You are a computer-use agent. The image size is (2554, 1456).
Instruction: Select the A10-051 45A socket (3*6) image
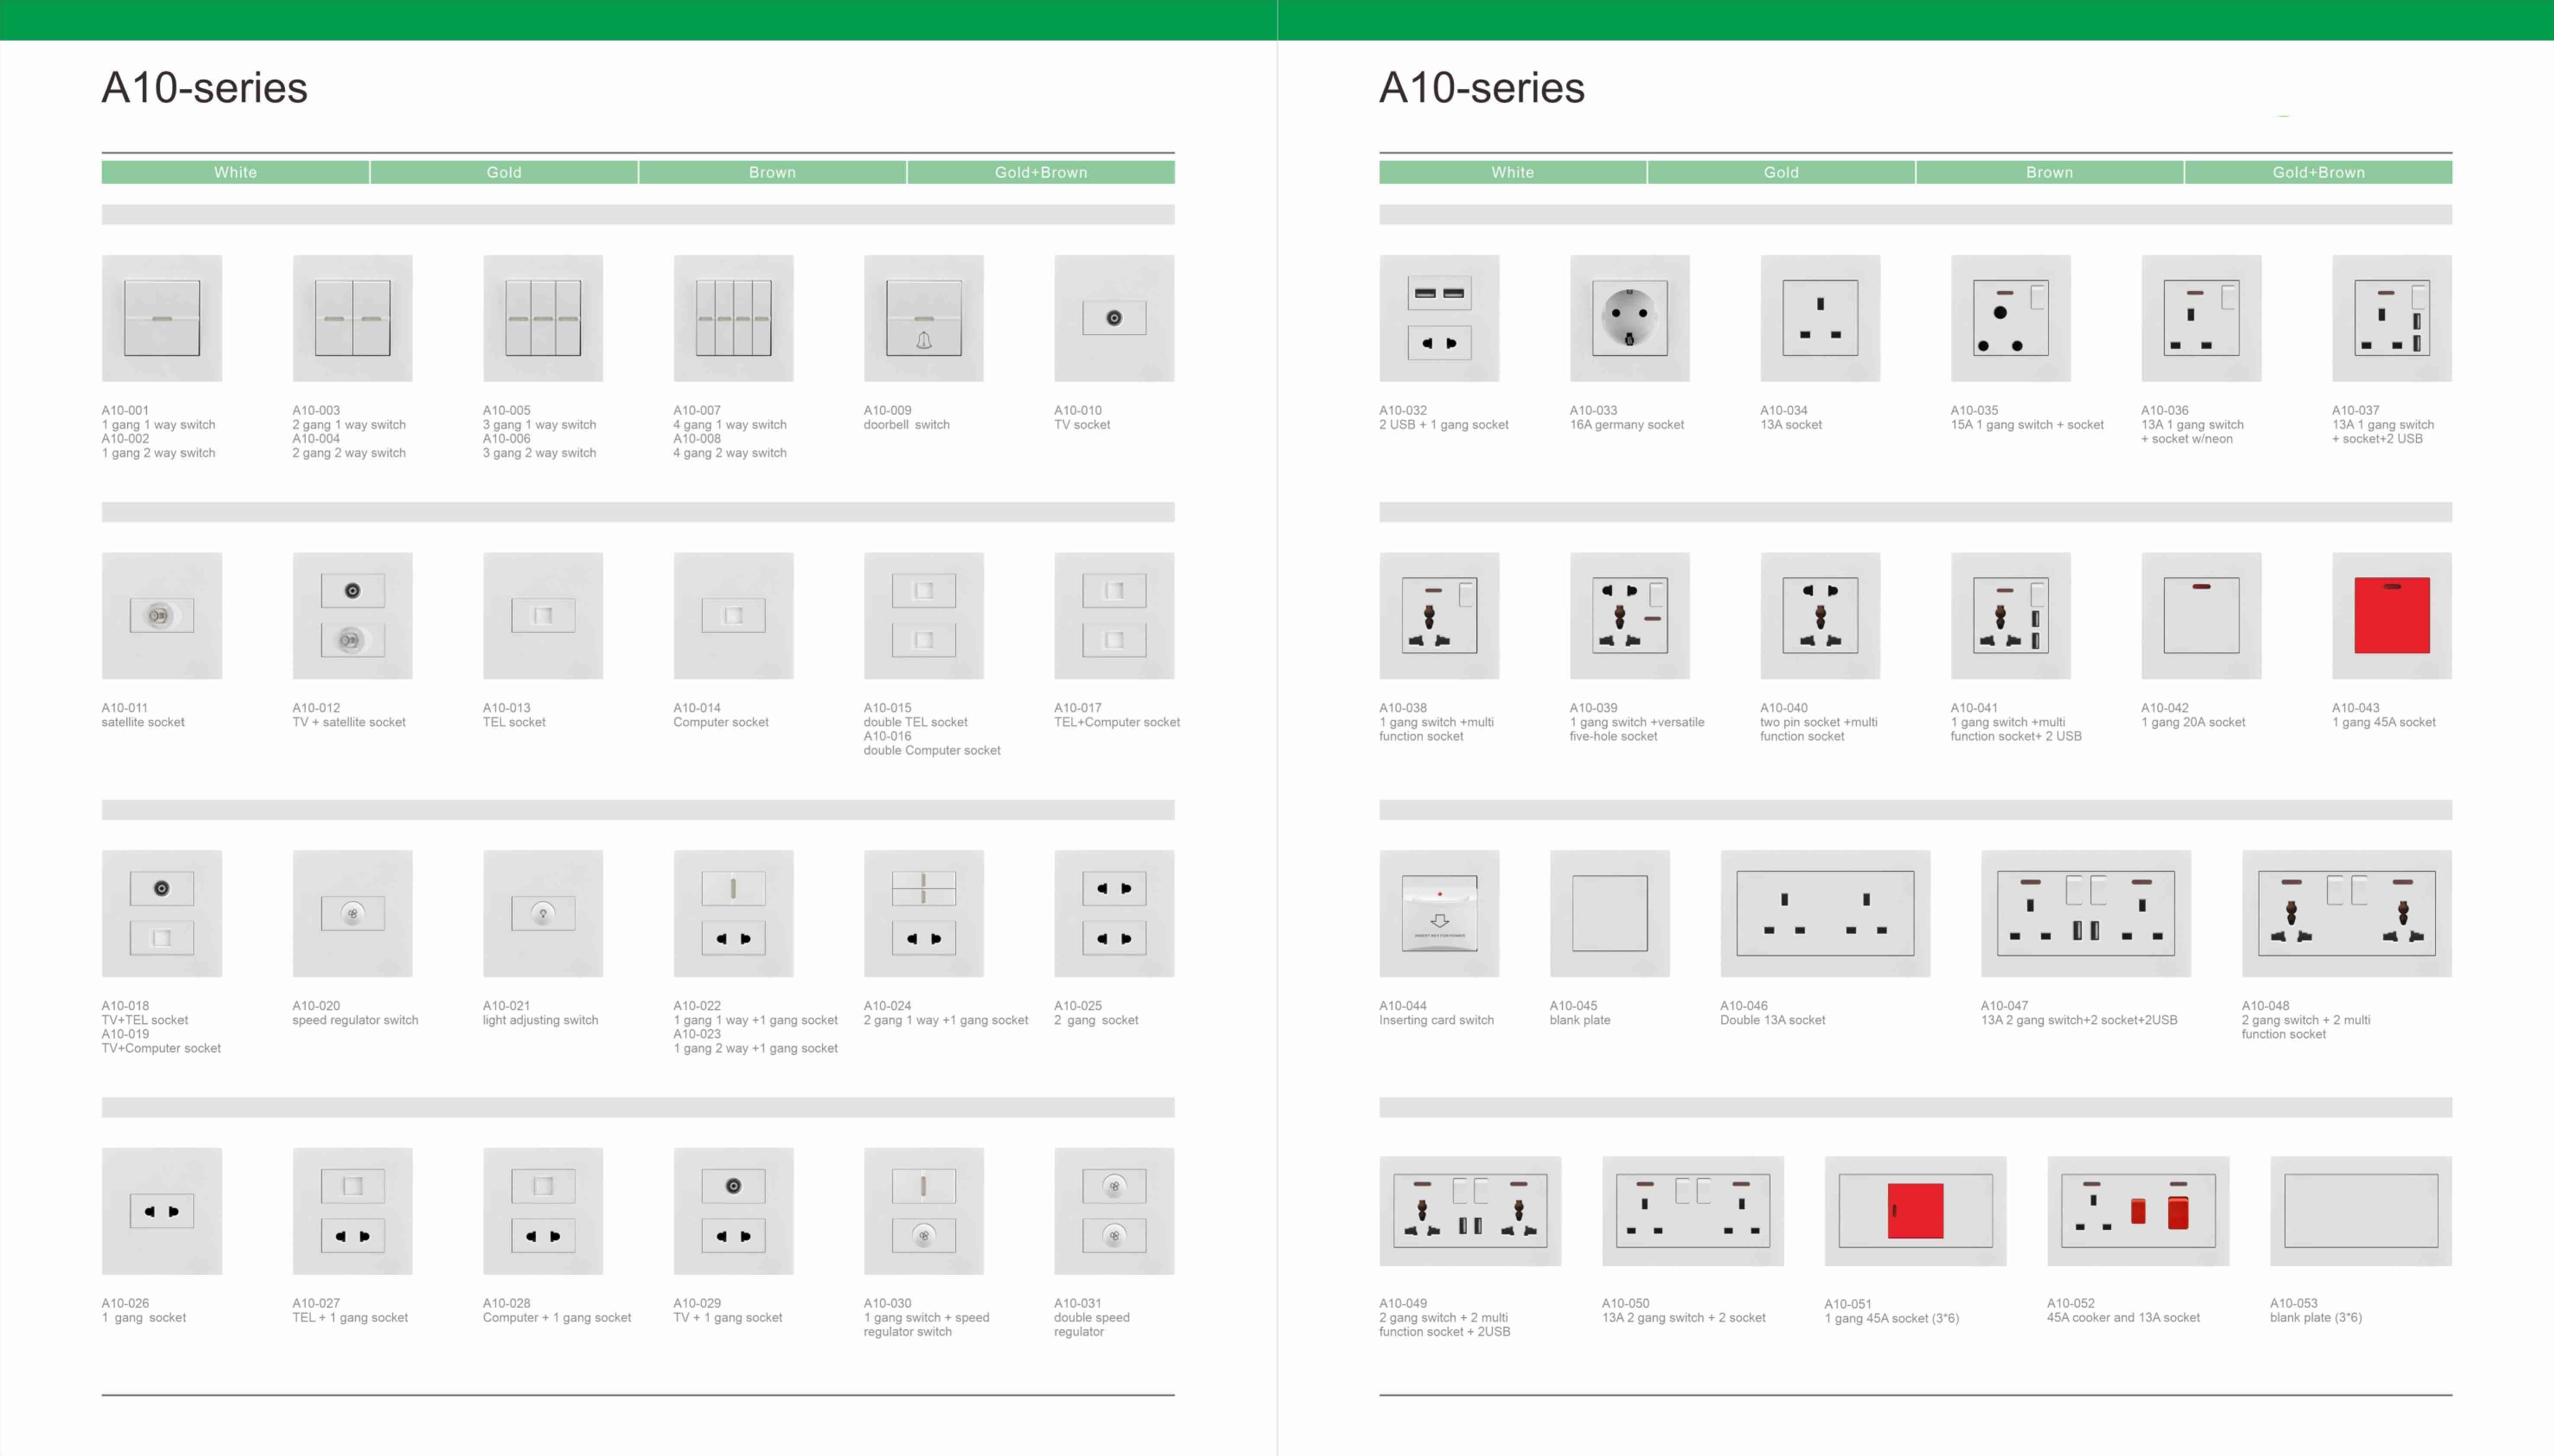click(x=1916, y=1211)
